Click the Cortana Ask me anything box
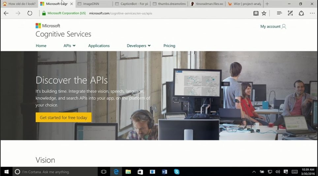The width and height of the screenshot is (318, 176). (55, 172)
